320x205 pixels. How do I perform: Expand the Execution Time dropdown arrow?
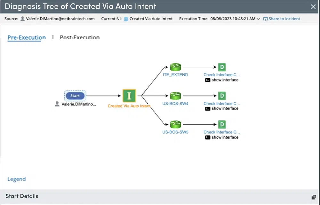point(258,19)
